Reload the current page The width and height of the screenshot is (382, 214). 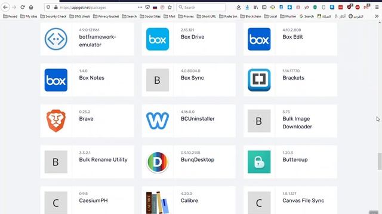[x=23, y=7]
